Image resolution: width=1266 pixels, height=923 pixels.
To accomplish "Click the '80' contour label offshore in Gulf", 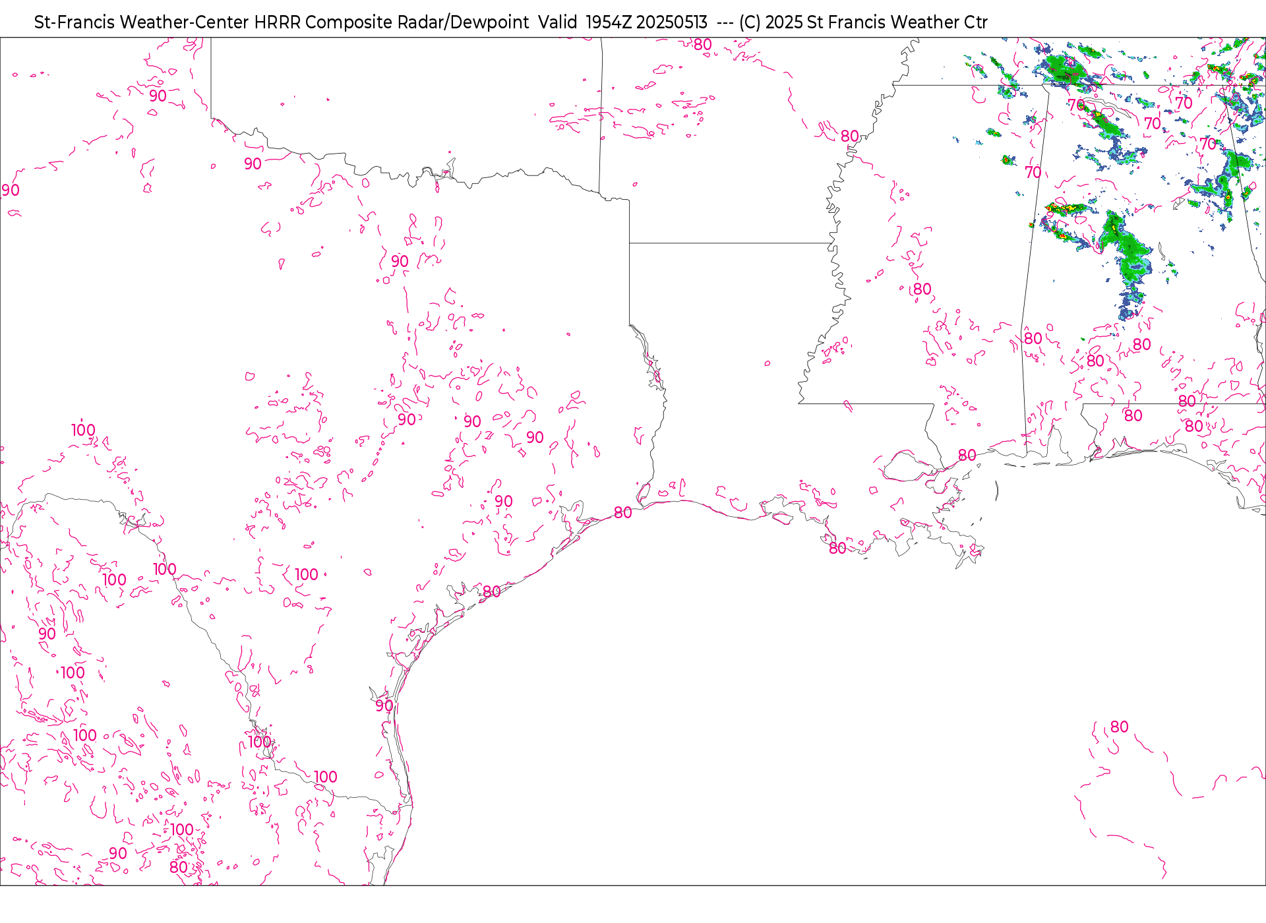I will tap(1119, 727).
